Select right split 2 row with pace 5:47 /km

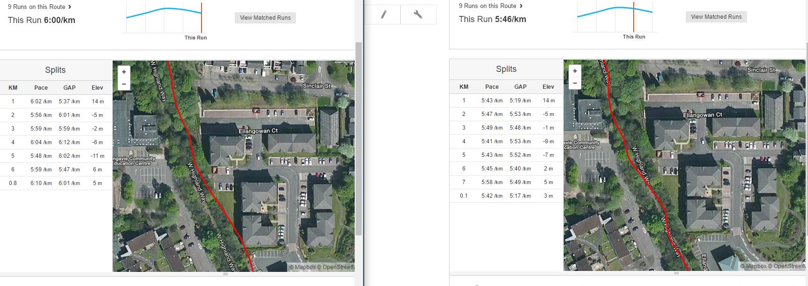pos(506,114)
